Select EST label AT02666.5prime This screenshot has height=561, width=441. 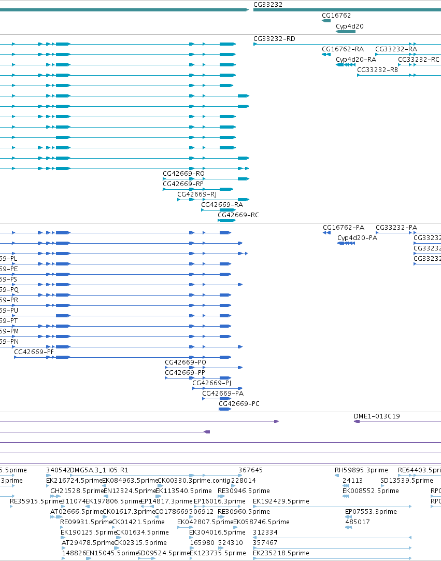tap(76, 512)
